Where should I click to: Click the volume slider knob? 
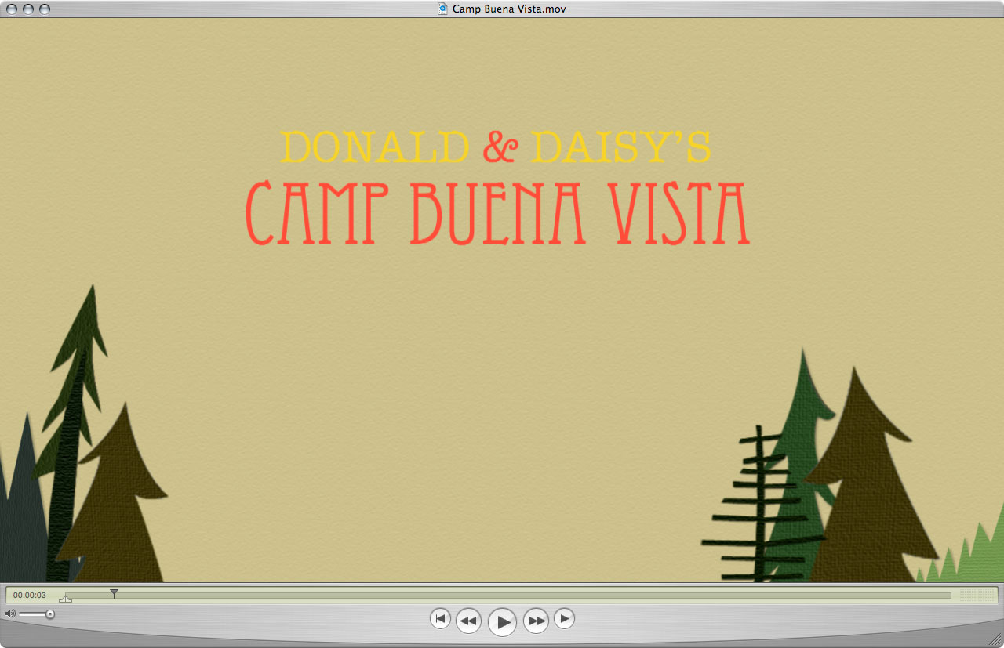(x=50, y=614)
